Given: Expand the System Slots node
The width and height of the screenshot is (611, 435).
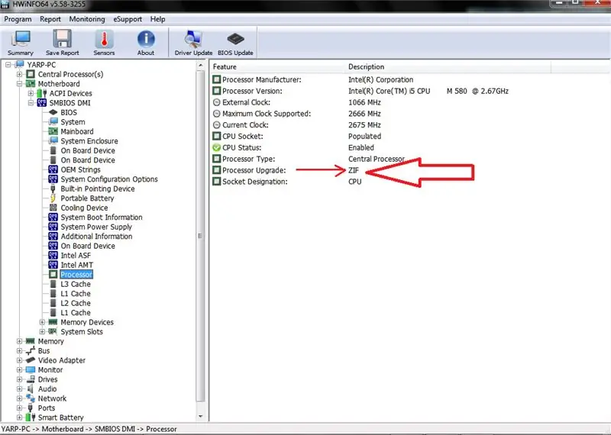Looking at the screenshot, I should tap(42, 332).
